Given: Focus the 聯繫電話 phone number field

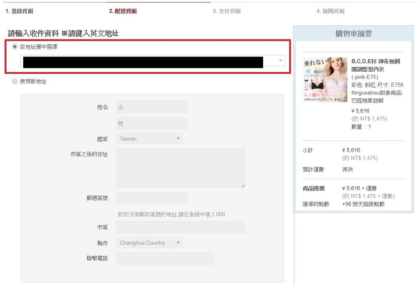Looking at the screenshot, I should tap(165, 259).
